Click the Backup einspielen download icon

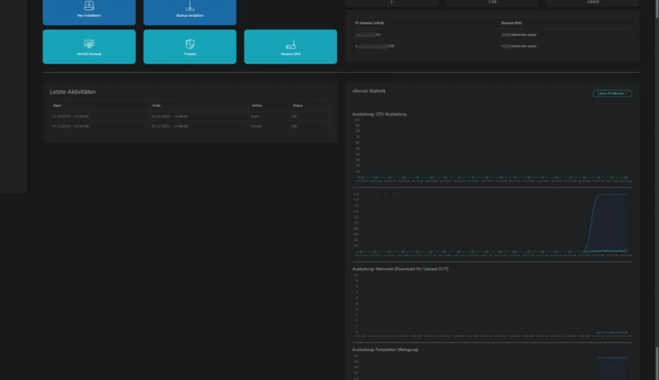click(190, 6)
